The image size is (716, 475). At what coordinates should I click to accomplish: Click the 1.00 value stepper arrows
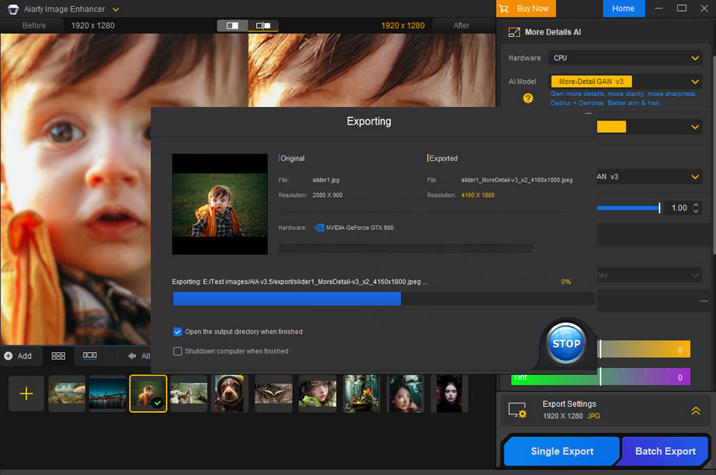click(696, 208)
